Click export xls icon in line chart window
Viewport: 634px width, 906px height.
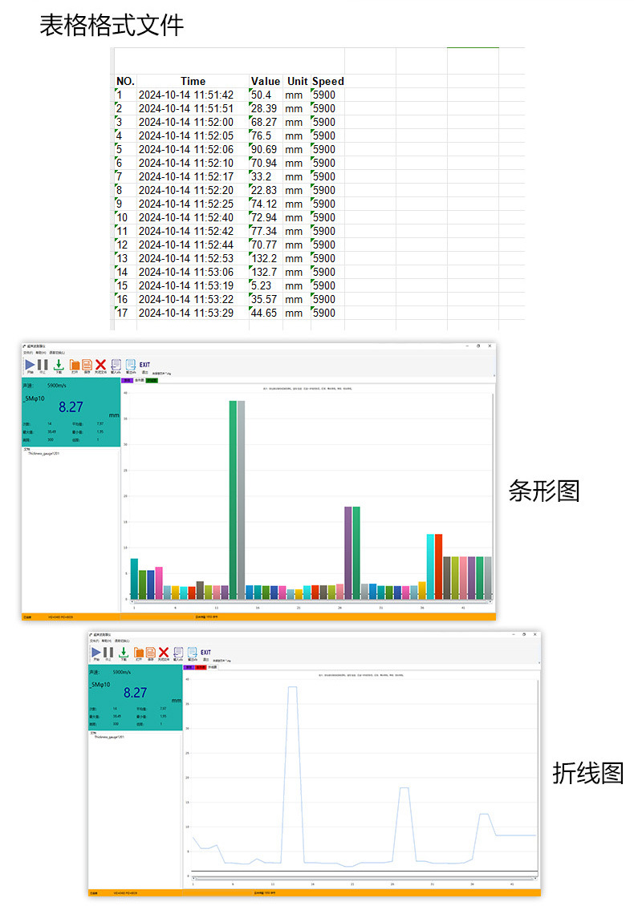192,653
